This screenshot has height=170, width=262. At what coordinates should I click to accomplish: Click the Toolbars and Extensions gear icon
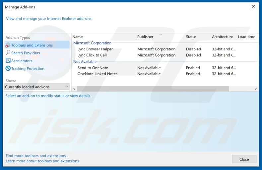coord(8,45)
